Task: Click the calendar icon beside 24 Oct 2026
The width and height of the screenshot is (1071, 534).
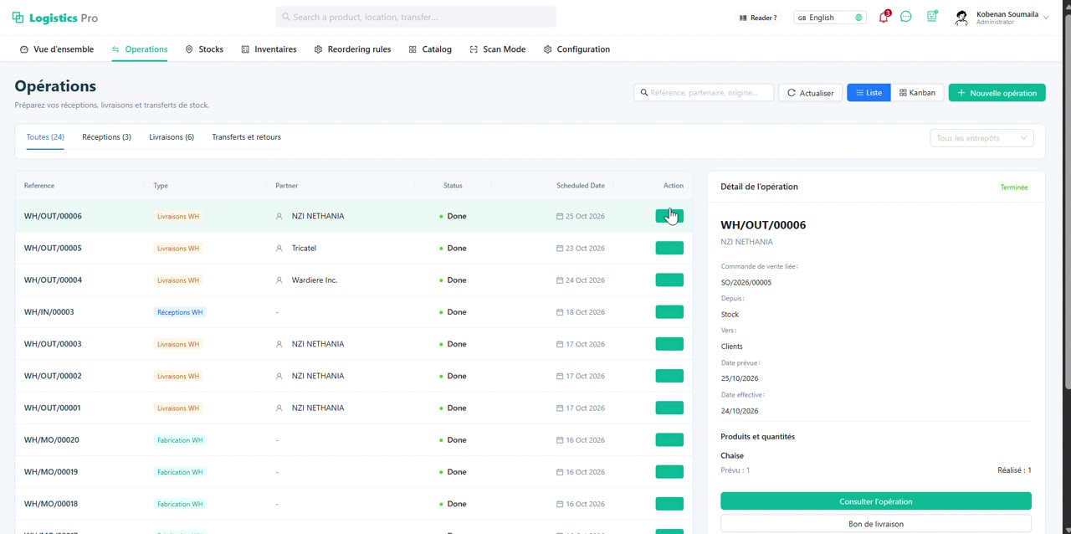Action: click(x=560, y=280)
